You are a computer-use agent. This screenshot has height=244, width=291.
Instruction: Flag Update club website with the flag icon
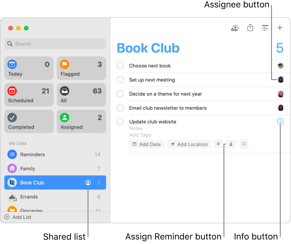click(244, 144)
